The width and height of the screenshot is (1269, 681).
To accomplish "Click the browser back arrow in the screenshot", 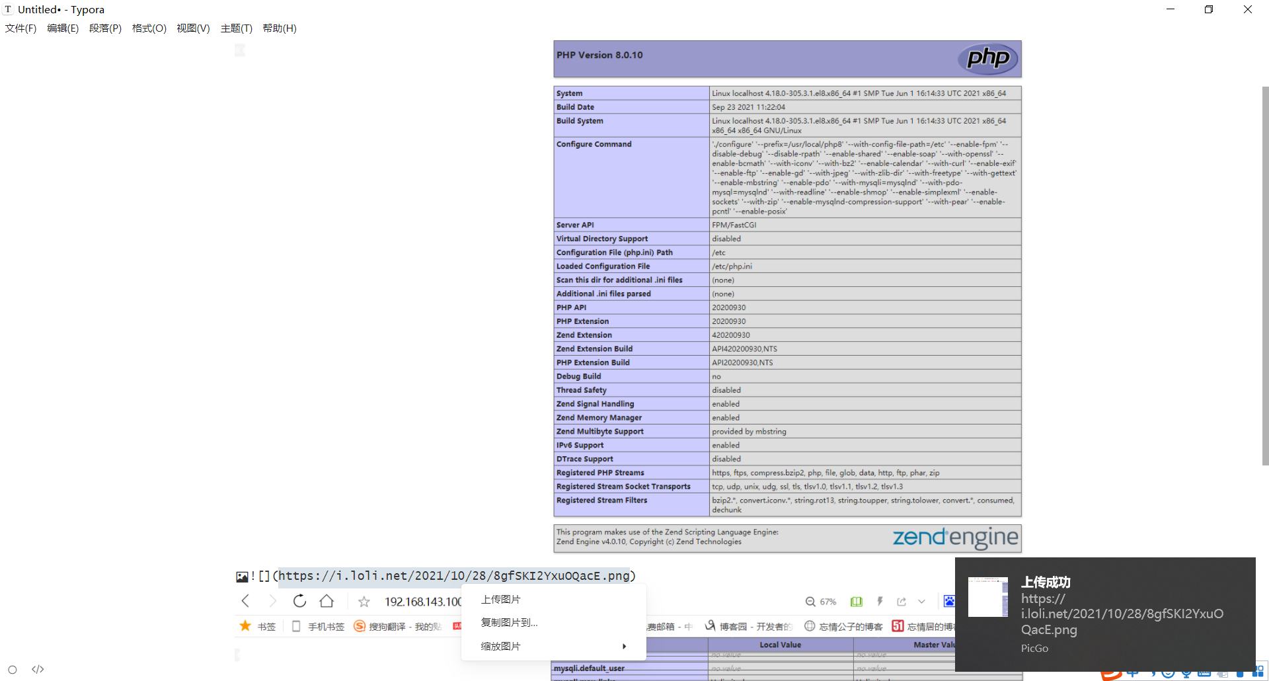I will tap(245, 601).
